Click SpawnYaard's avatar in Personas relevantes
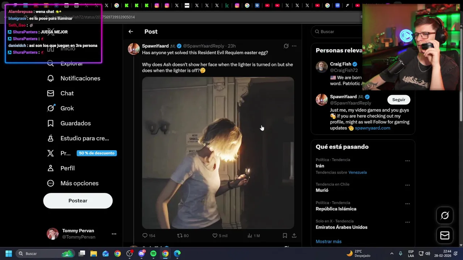 [322, 100]
